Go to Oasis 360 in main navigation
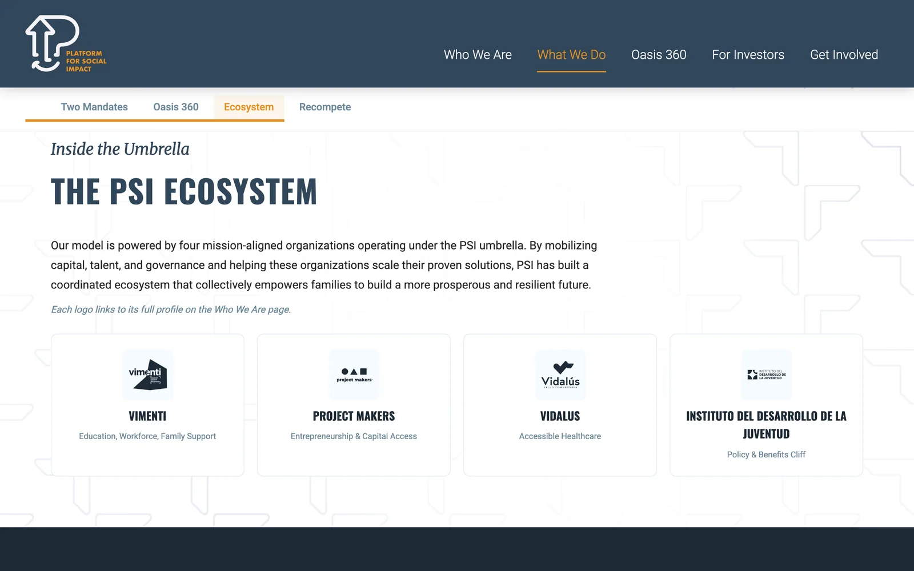This screenshot has height=571, width=914. pyautogui.click(x=659, y=55)
